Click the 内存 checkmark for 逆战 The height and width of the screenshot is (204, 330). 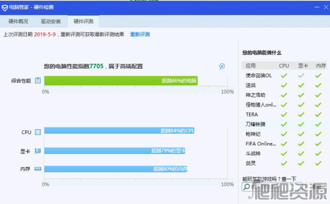pos(318,85)
